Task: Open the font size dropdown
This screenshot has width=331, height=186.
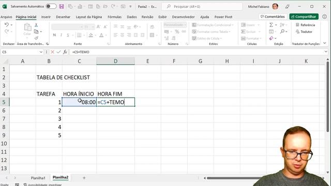Action: point(93,27)
